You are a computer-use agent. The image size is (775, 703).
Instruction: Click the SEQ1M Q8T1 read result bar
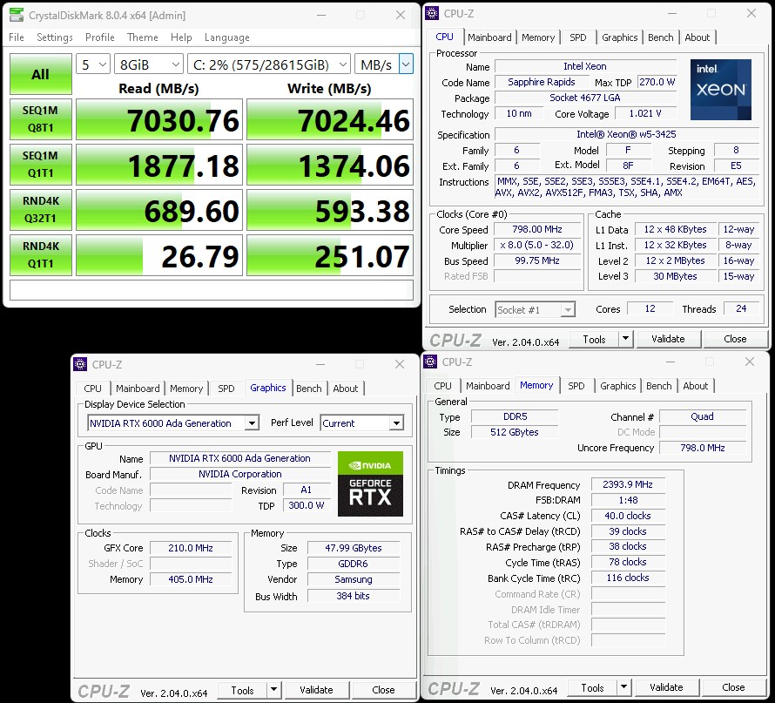tap(158, 120)
